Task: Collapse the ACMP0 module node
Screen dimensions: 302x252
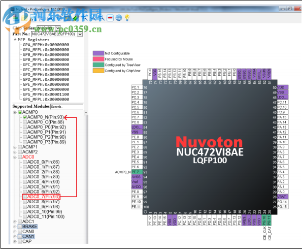Action: point(15,112)
